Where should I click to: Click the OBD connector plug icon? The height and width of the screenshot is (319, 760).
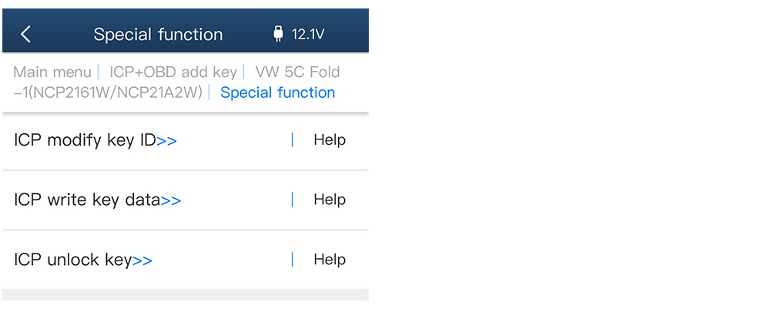point(278,34)
